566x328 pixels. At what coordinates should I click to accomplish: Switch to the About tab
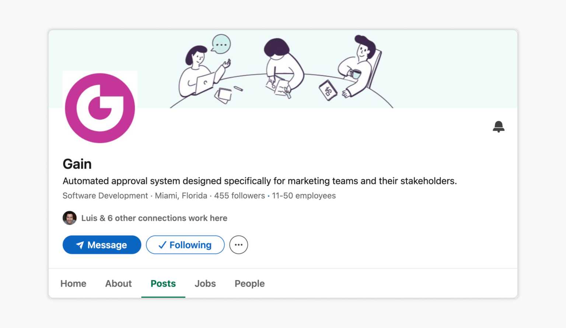coord(118,283)
